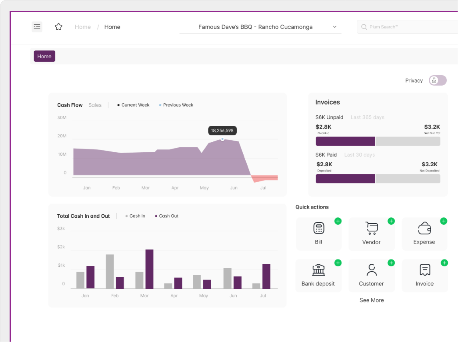This screenshot has height=342, width=458.
Task: Open the Customer quick action icon
Action: (372, 270)
